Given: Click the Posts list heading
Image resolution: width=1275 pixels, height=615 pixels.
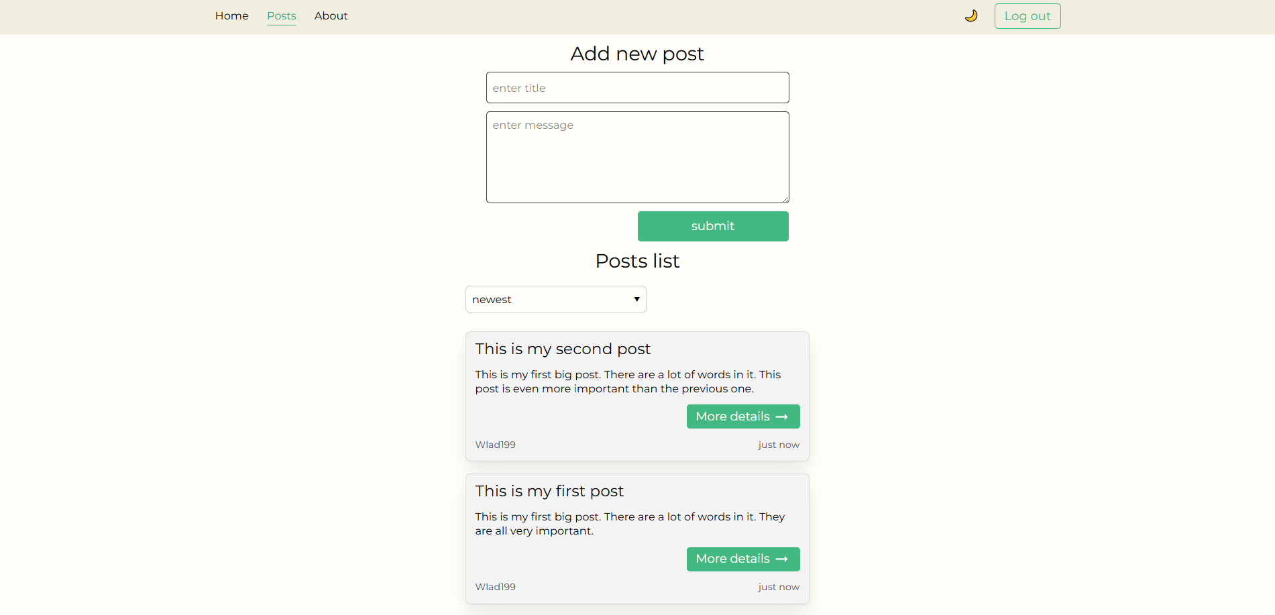Looking at the screenshot, I should coord(637,261).
